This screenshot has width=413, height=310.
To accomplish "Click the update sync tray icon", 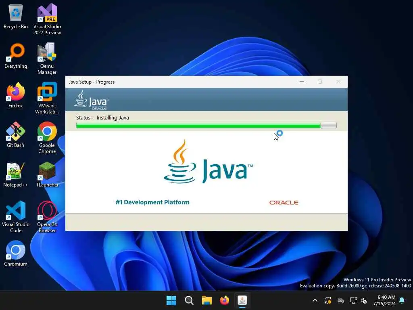I will (328, 300).
